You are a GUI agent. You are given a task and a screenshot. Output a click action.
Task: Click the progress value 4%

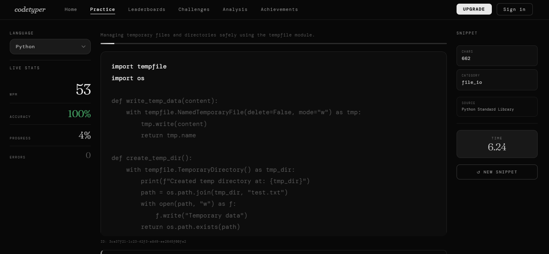85,135
